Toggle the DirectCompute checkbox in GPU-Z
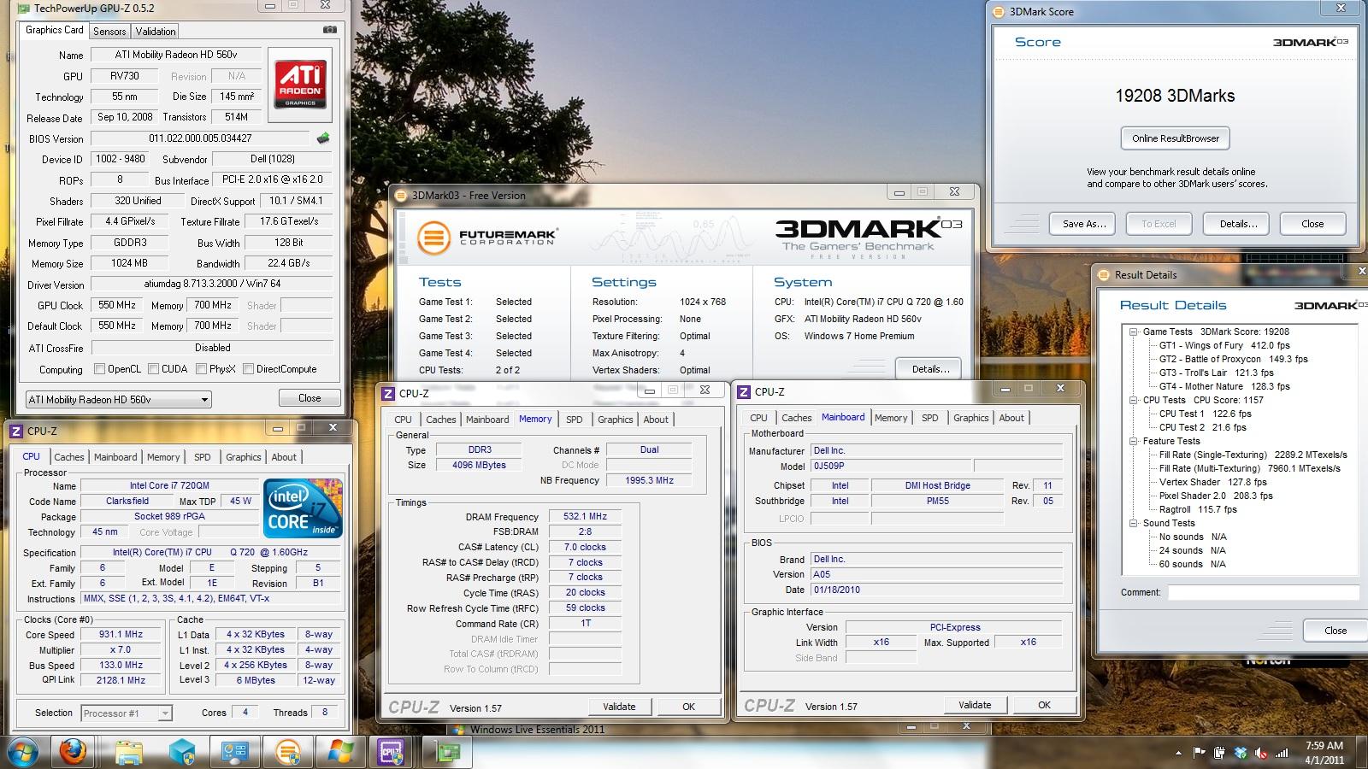 tap(248, 369)
